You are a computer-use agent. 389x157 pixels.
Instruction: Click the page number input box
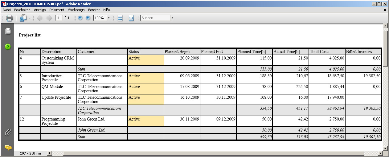coord(59,18)
